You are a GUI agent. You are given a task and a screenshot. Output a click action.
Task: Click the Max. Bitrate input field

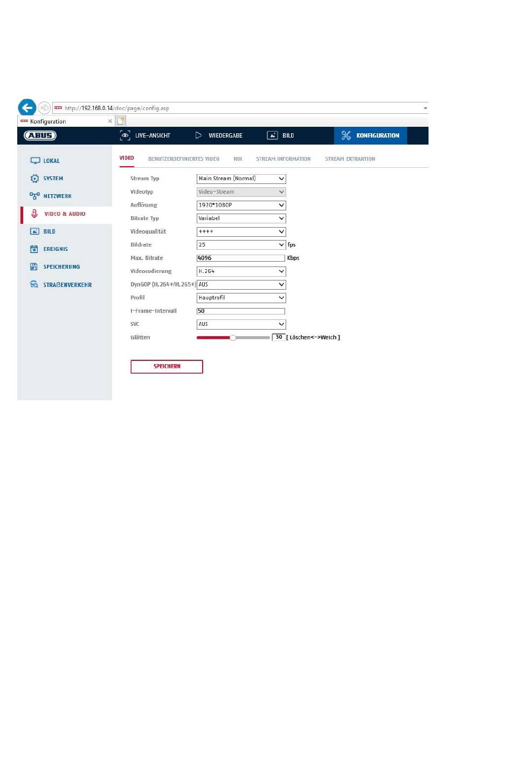[240, 258]
